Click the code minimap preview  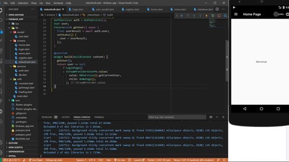click(x=213, y=23)
